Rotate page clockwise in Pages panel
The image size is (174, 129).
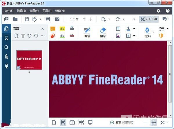(x=36, y=36)
